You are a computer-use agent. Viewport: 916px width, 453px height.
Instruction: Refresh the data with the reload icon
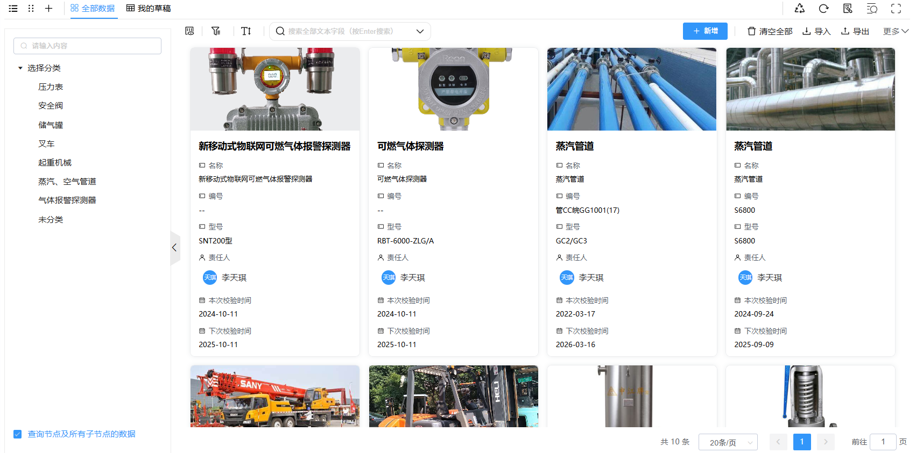click(x=823, y=9)
